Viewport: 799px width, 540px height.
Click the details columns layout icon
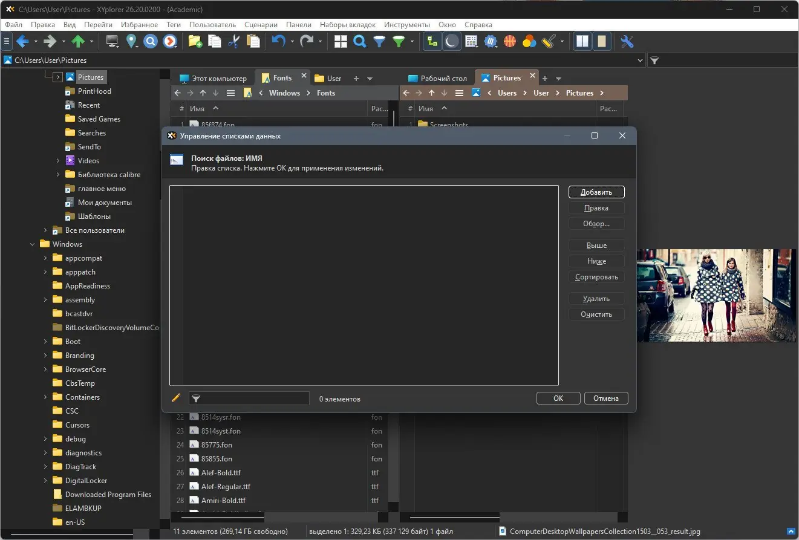[471, 41]
